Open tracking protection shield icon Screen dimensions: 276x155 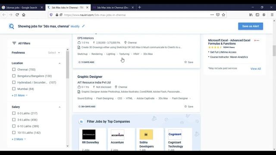click(x=51, y=15)
